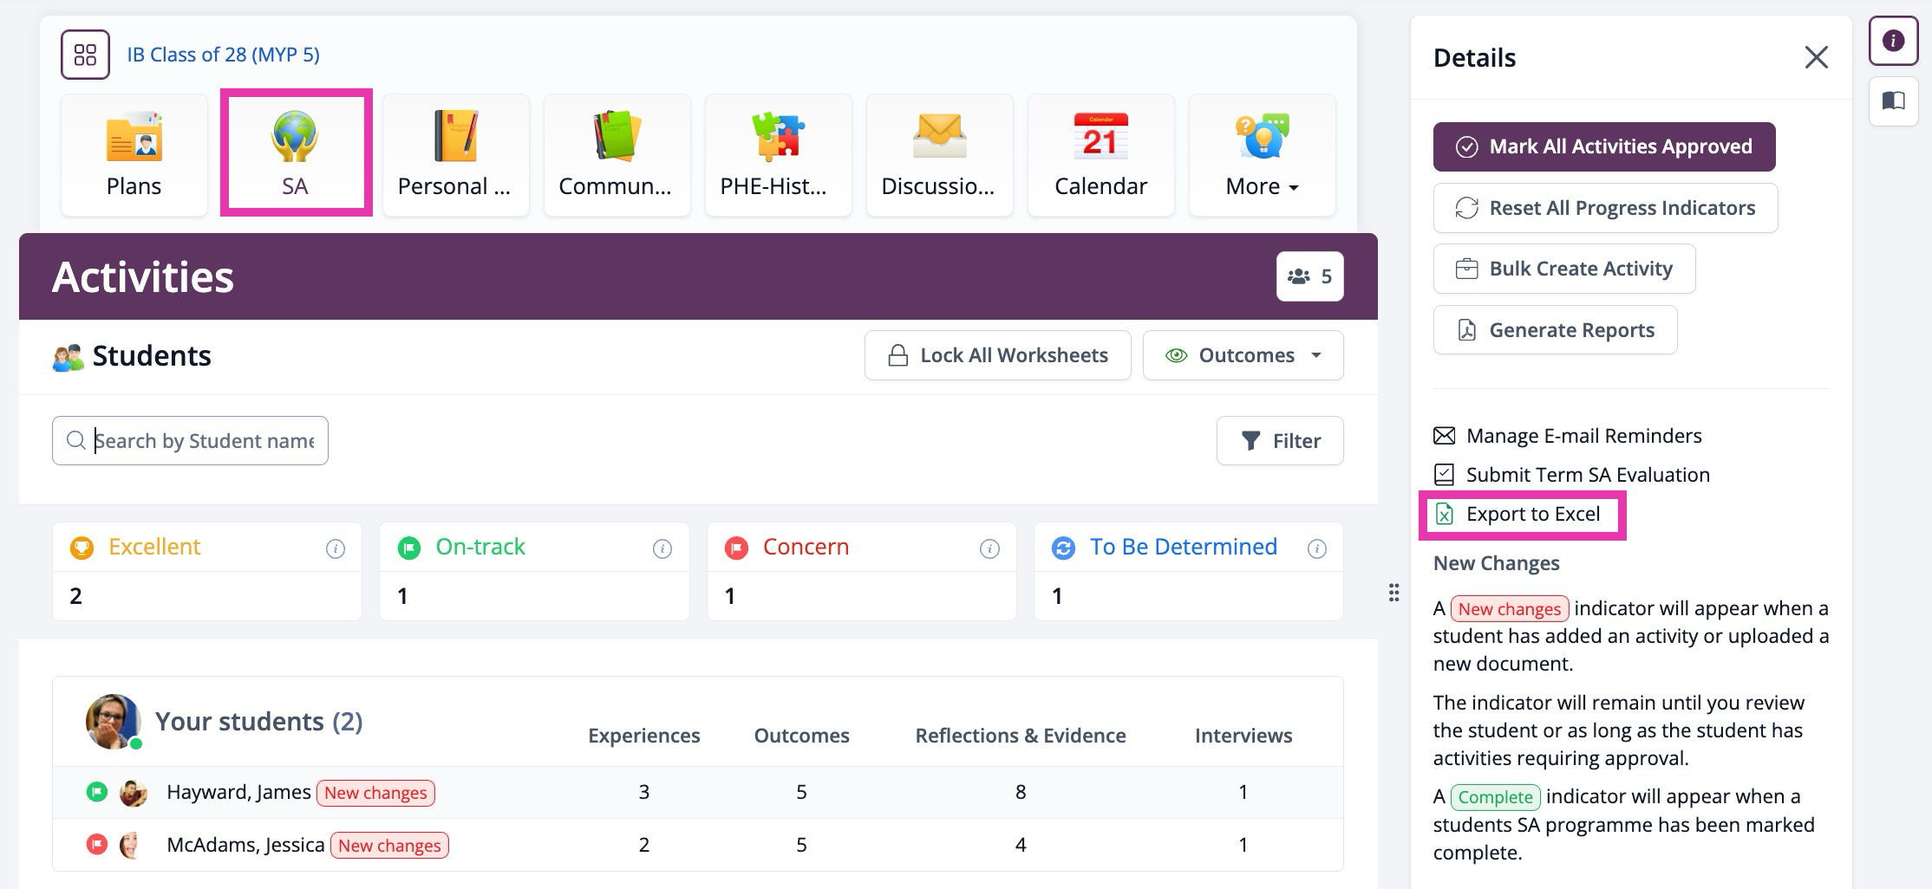The height and width of the screenshot is (889, 1932).
Task: Open the class dashboard grid icon
Action: [85, 55]
